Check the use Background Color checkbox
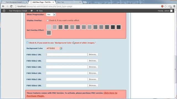This screenshot has height=99, width=177. (x=27, y=43)
